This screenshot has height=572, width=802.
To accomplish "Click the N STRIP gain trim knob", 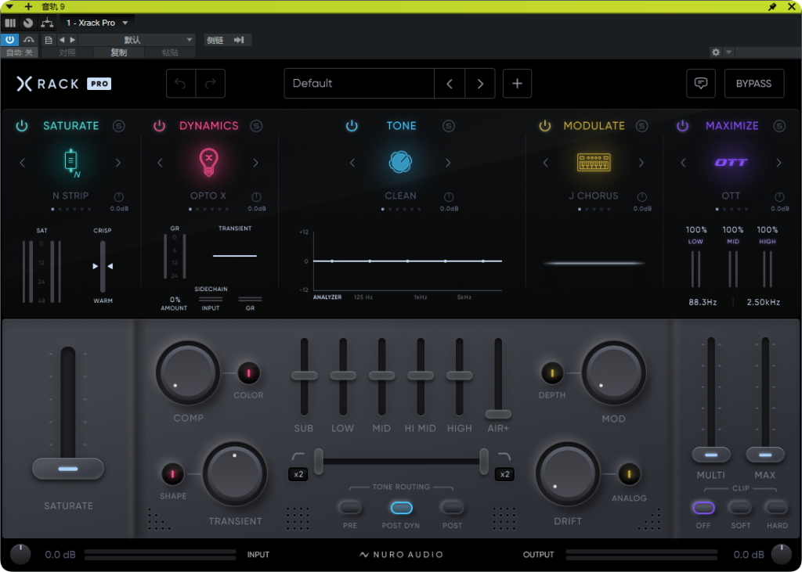I will pos(119,197).
